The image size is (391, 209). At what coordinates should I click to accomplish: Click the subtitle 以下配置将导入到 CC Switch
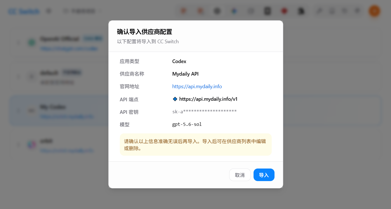pyautogui.click(x=148, y=42)
